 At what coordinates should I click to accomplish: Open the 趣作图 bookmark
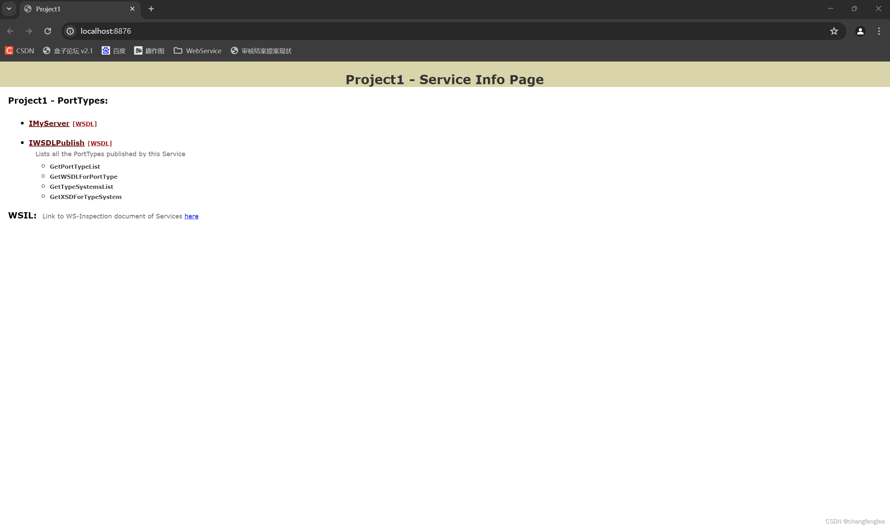149,51
